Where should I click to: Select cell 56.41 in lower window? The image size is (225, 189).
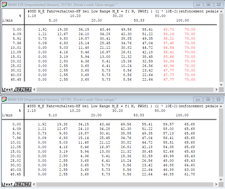[168, 138]
